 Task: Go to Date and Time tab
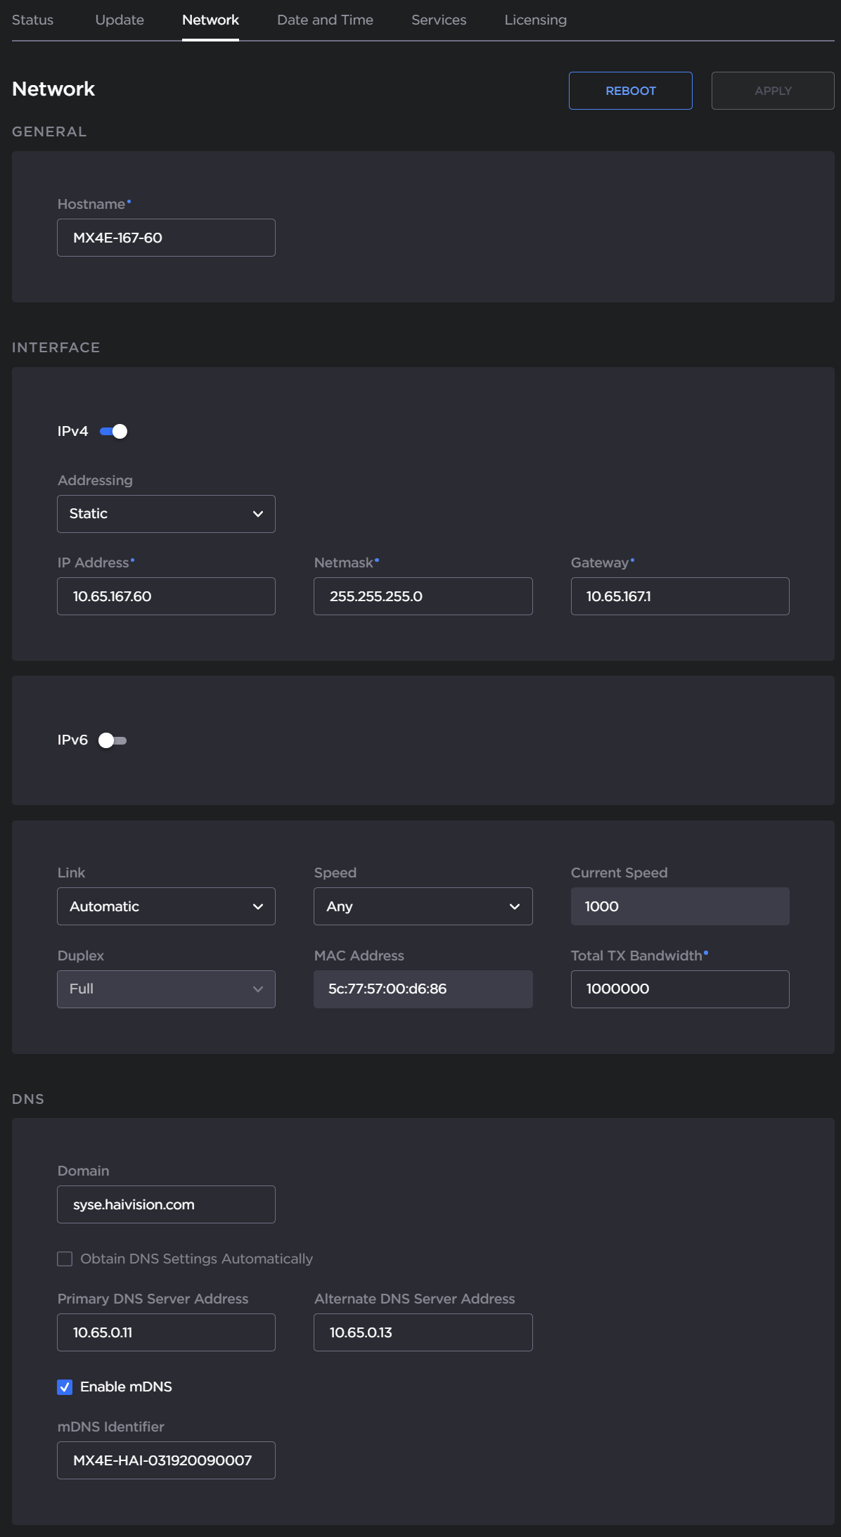tap(325, 20)
